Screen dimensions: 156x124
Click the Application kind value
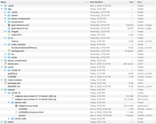143,106
